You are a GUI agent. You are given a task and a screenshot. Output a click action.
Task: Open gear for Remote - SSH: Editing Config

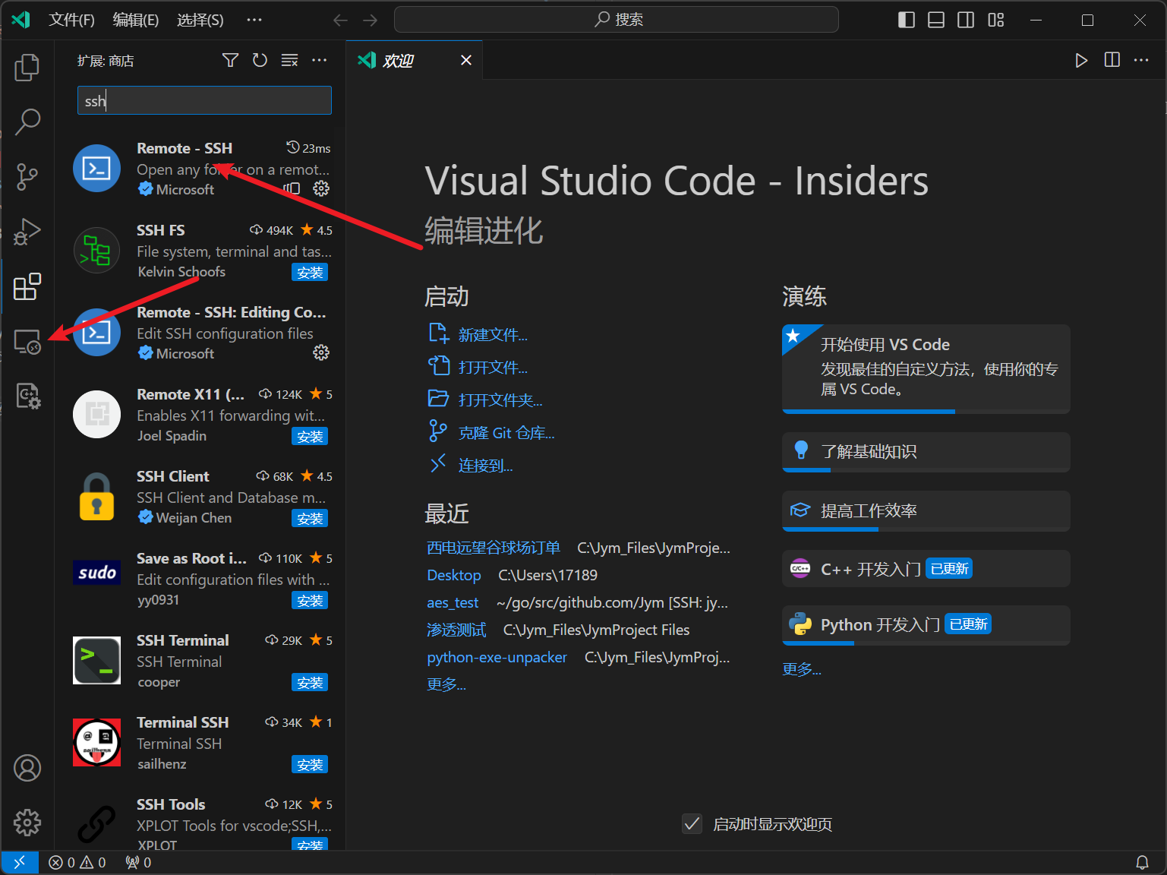[321, 352]
